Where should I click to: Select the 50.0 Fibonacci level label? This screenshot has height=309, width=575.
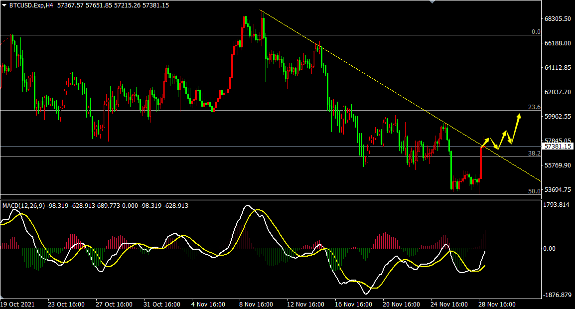click(534, 191)
